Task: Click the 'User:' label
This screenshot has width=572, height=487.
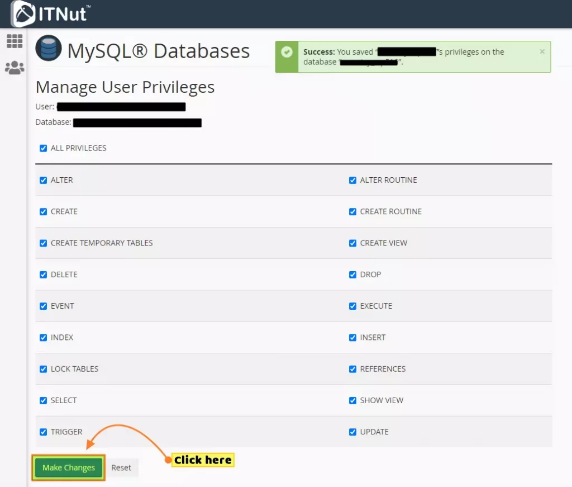Action: pos(45,107)
